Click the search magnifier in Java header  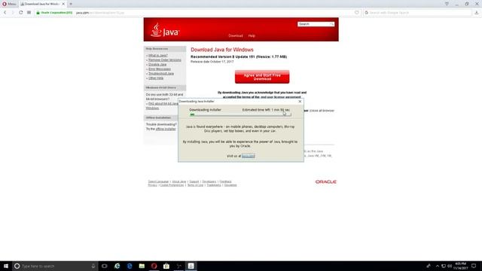click(x=332, y=24)
